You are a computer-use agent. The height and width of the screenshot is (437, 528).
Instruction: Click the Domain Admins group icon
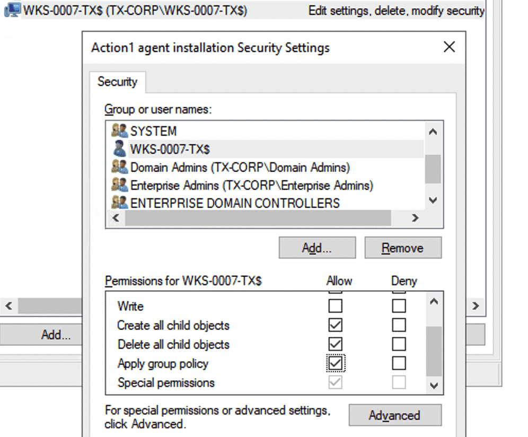[x=119, y=167]
